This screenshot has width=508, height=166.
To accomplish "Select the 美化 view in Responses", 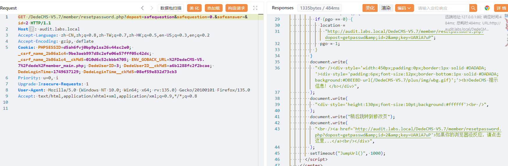I will point(370,8).
